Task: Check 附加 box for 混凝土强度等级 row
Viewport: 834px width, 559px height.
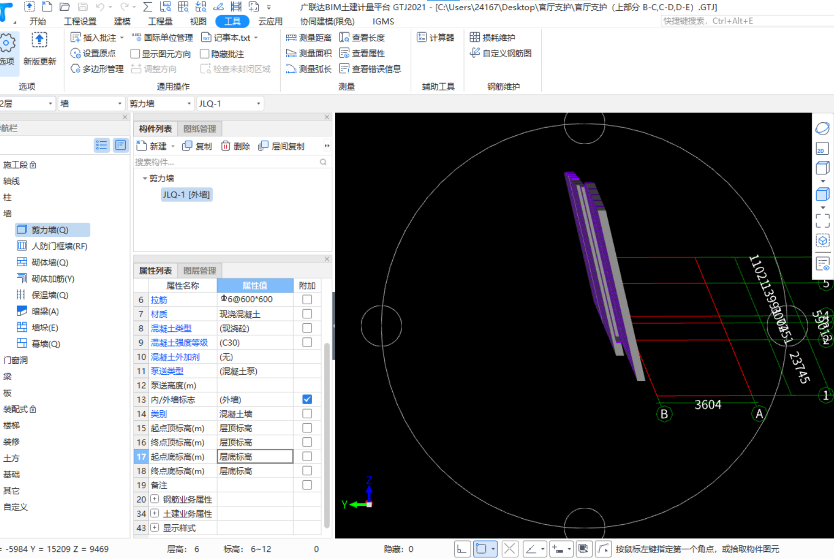Action: click(x=307, y=342)
